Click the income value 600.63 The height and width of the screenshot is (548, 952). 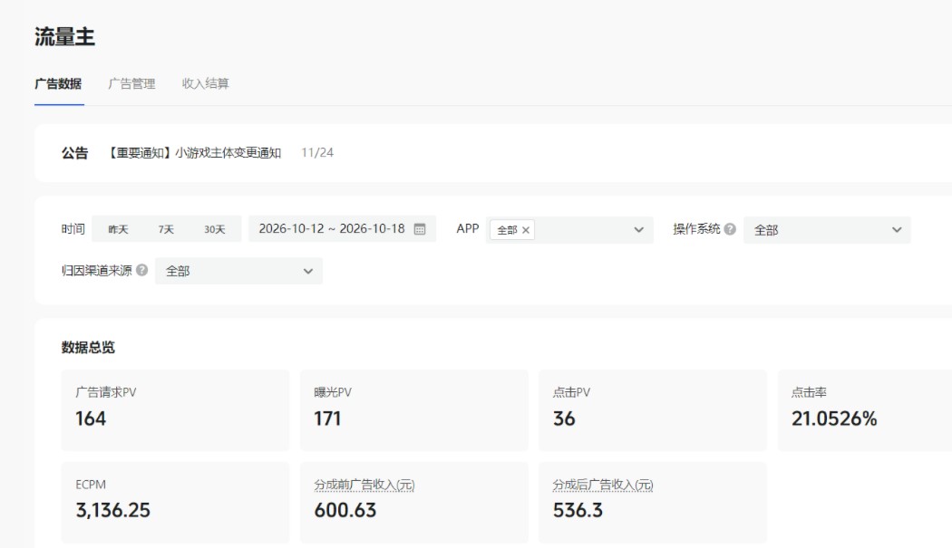[345, 510]
